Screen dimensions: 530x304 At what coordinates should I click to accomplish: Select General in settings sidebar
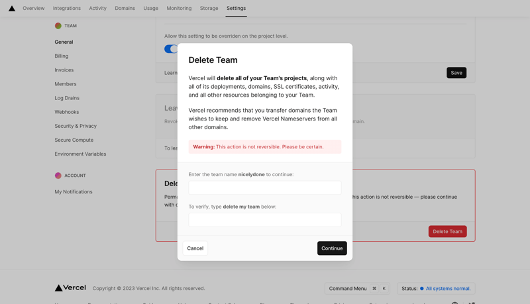point(64,42)
